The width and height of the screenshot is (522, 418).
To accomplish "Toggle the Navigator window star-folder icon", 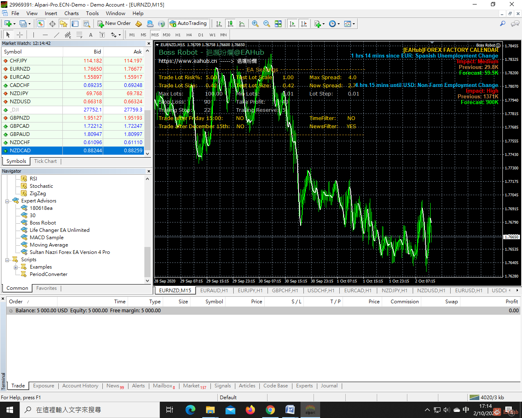I will 64,24.
